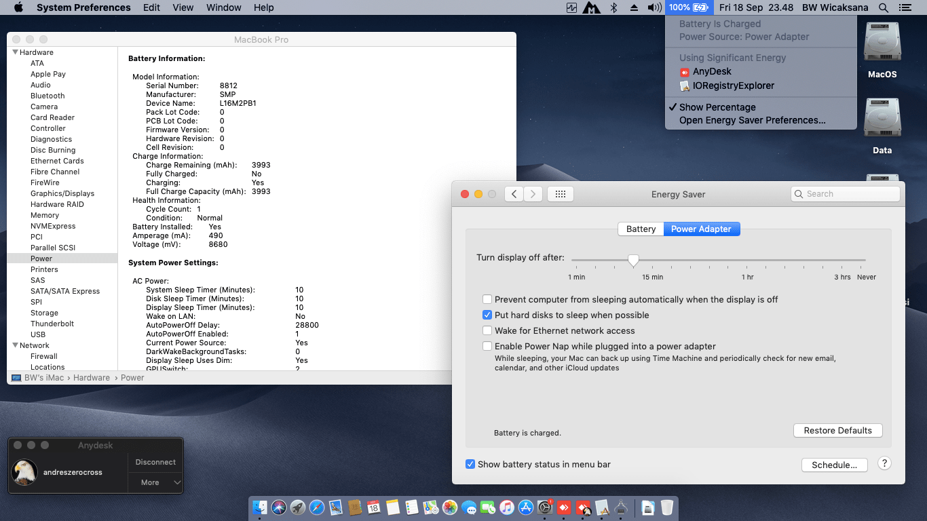Open the Window menu
Screen dimensions: 927x521
click(223, 7)
